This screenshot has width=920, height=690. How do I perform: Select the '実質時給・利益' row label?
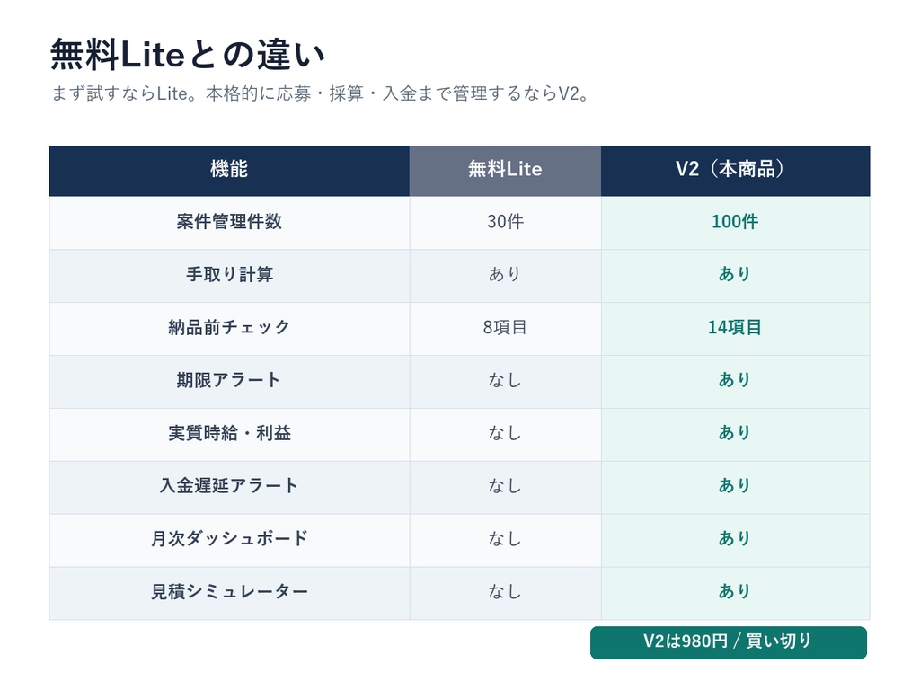click(229, 433)
